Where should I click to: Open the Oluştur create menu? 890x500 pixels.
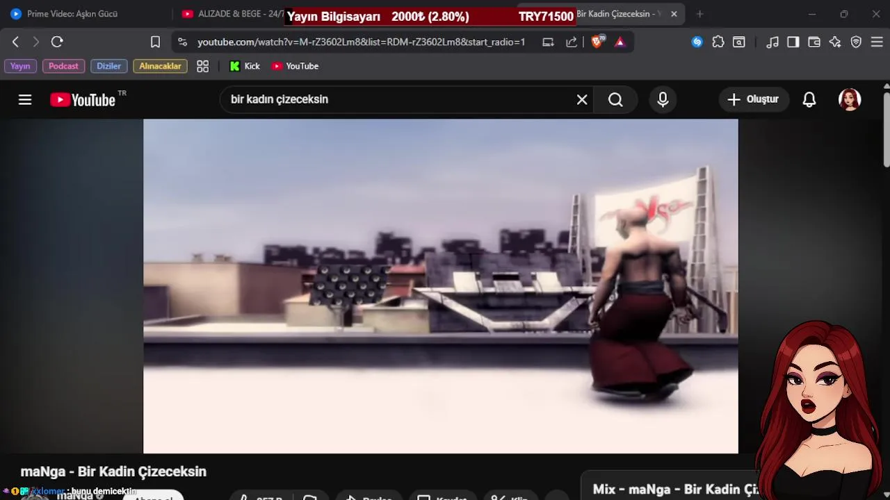pyautogui.click(x=753, y=99)
